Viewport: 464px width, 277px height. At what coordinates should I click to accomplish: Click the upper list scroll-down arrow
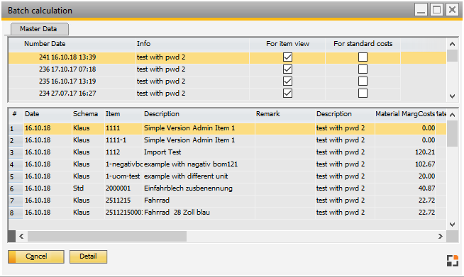point(452,96)
